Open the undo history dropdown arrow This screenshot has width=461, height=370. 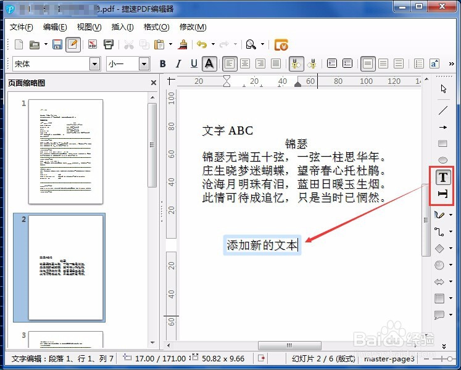click(213, 44)
